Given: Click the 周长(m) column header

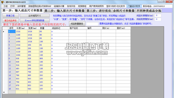Looking at the screenshot, I should (x=108, y=28).
